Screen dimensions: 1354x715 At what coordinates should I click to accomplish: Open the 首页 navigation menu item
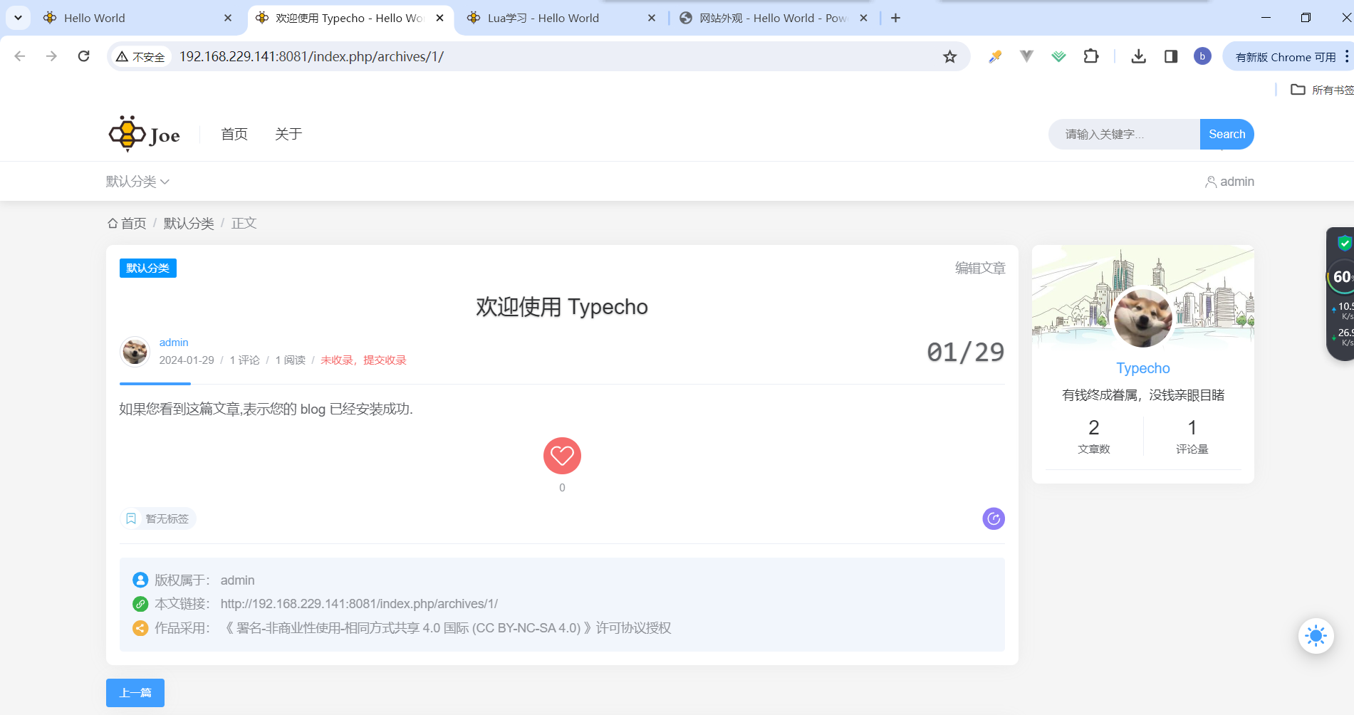tap(234, 134)
